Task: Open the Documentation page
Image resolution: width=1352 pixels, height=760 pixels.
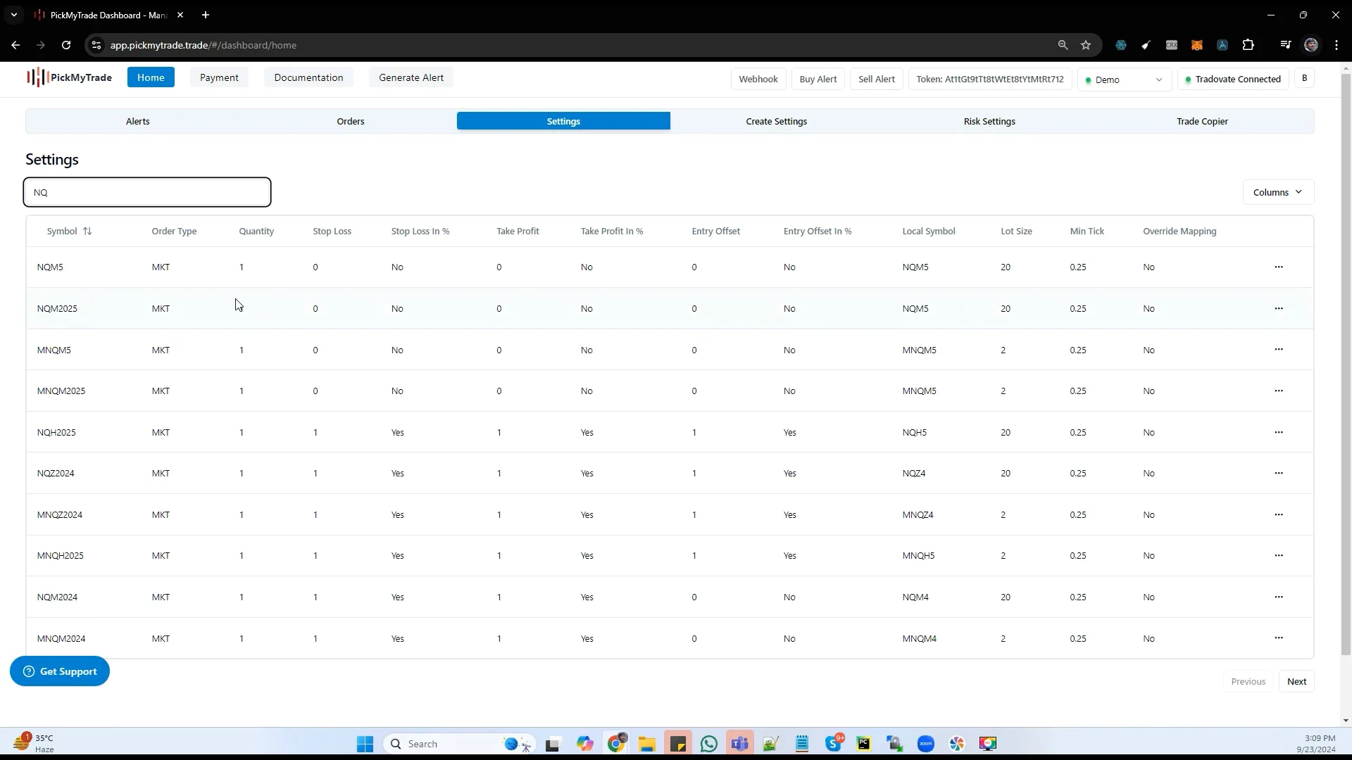Action: coord(308,77)
